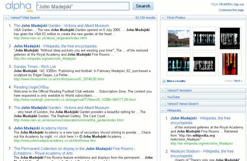Click More results in Flickr panel
The image size is (247, 161).
[x=176, y=81]
